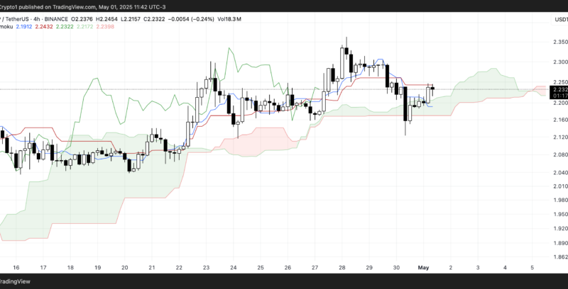Click the 28 date label on the time axis
568x289 pixels.
click(x=342, y=268)
